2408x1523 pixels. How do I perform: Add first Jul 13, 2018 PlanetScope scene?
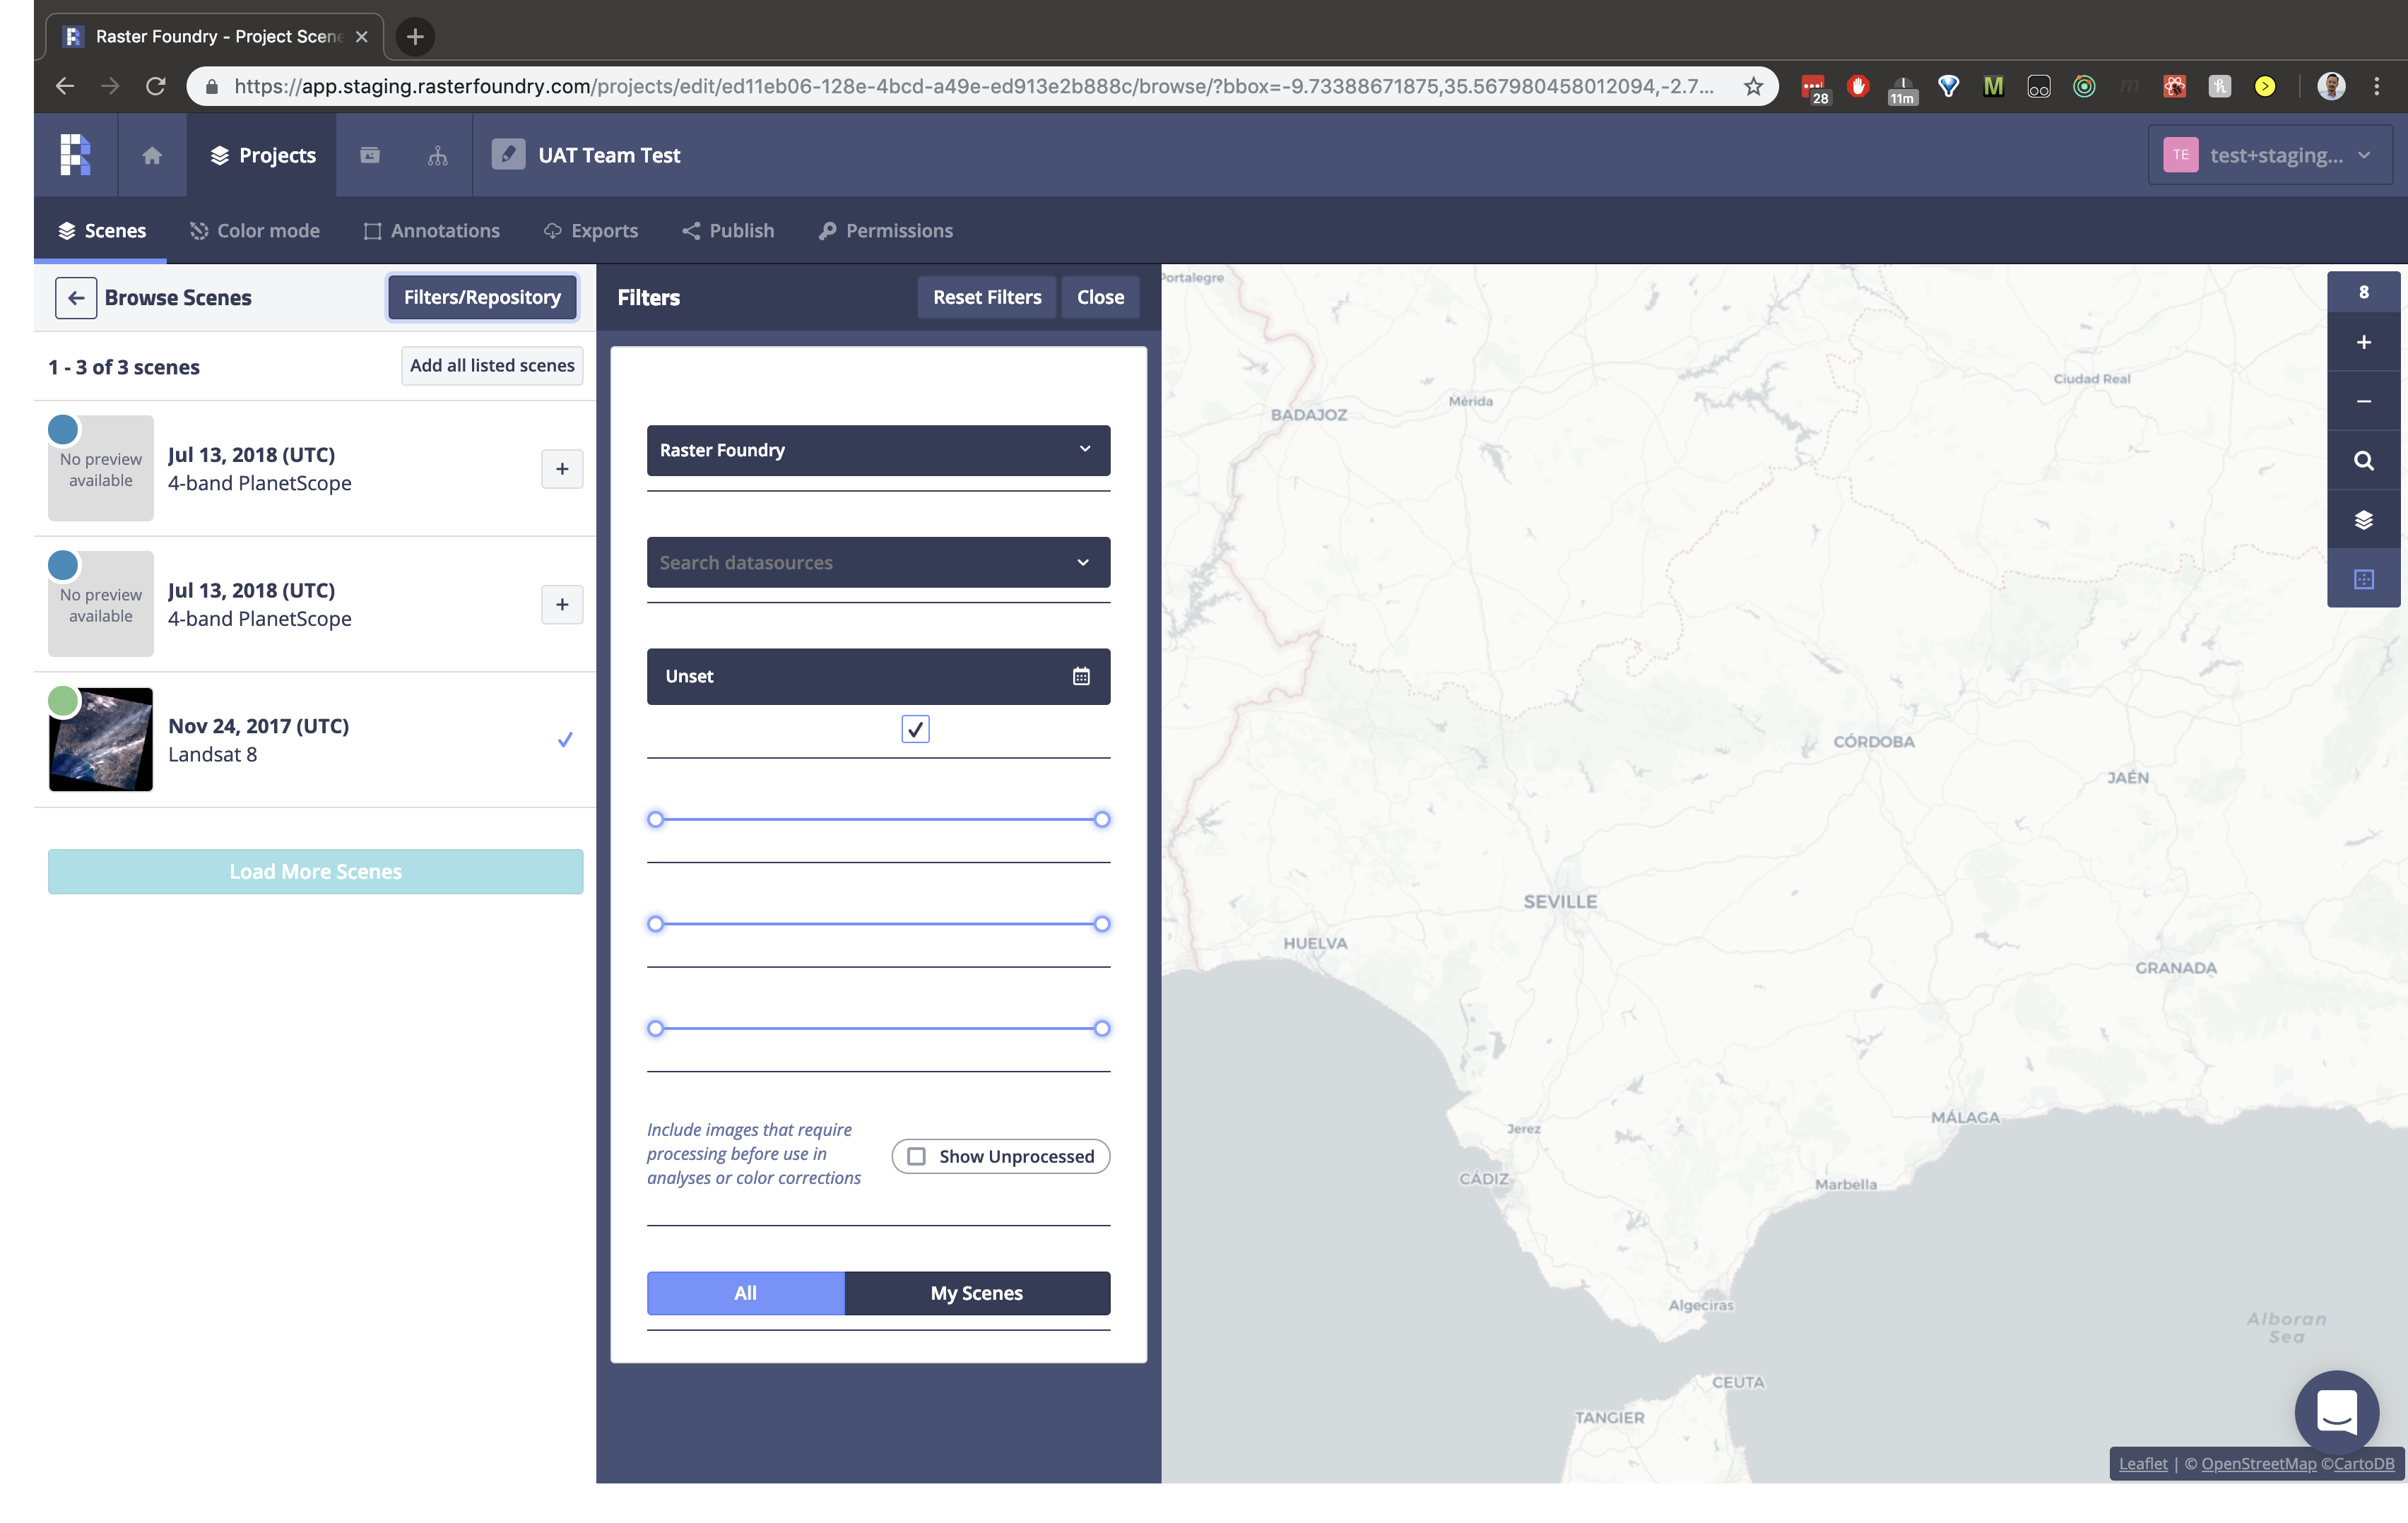coord(562,469)
